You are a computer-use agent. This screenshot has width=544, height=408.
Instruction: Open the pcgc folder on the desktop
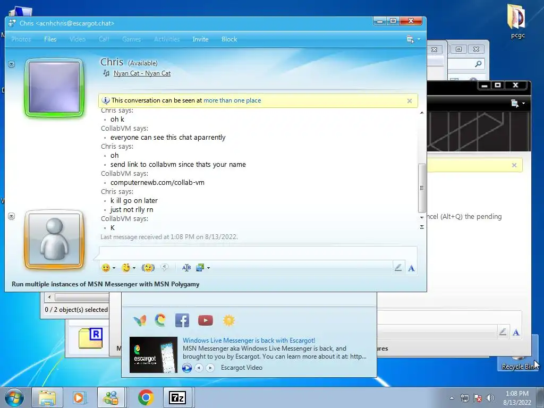coord(517,21)
